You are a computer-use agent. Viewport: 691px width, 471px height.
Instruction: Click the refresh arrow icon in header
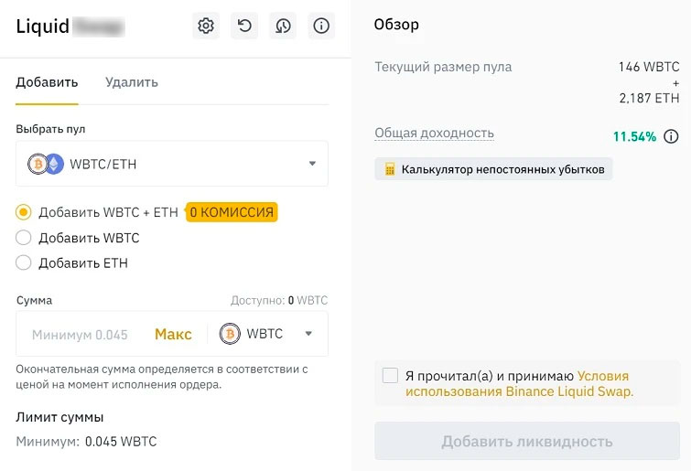click(x=244, y=27)
